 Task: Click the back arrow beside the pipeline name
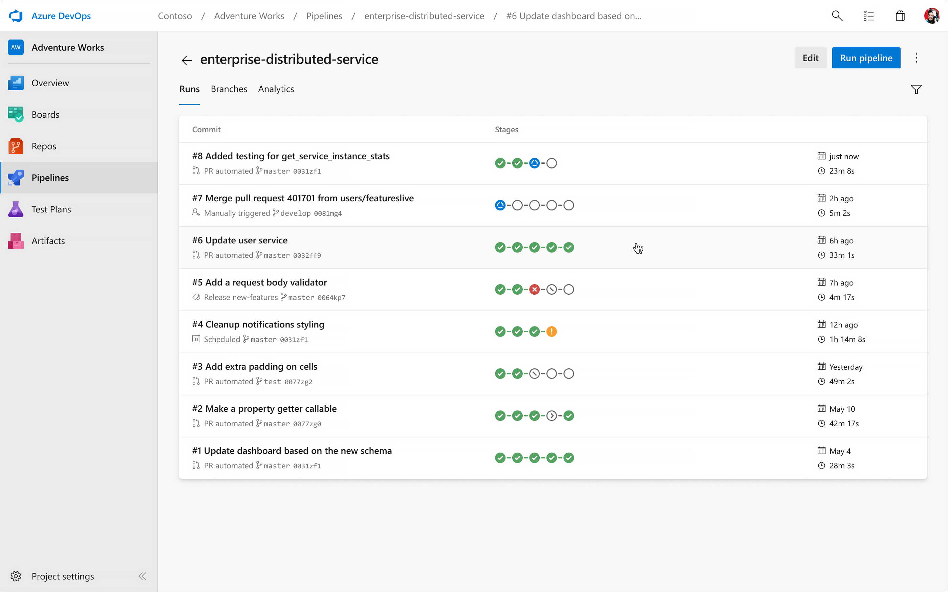(187, 60)
